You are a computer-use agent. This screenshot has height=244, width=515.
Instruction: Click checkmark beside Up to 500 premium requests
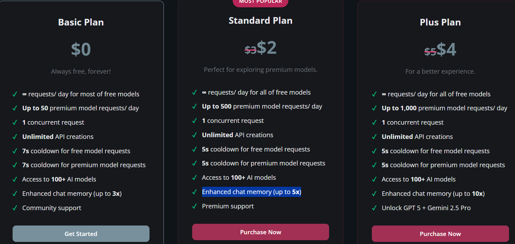[194, 106]
